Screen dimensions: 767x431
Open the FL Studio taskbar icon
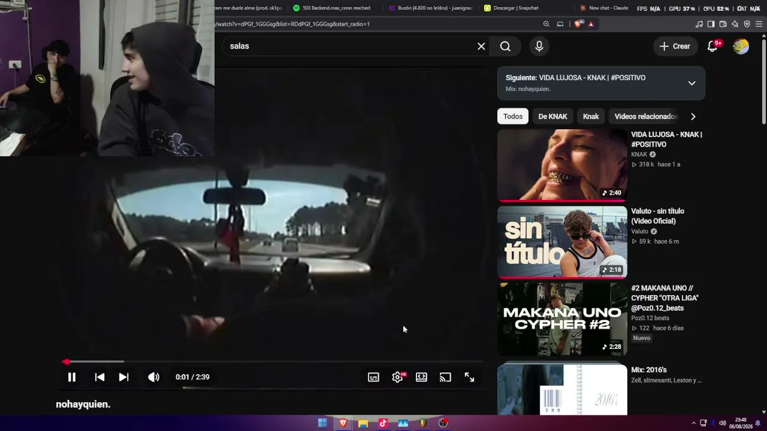point(423,423)
